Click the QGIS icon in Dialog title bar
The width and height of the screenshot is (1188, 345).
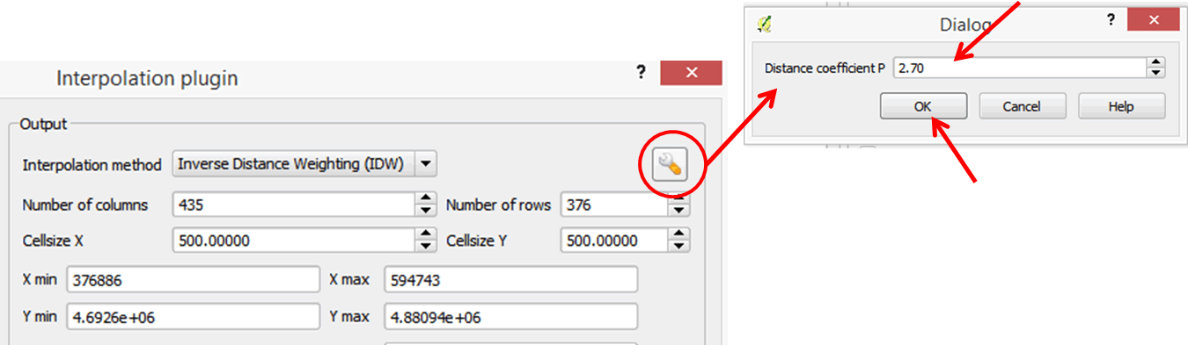[x=765, y=25]
